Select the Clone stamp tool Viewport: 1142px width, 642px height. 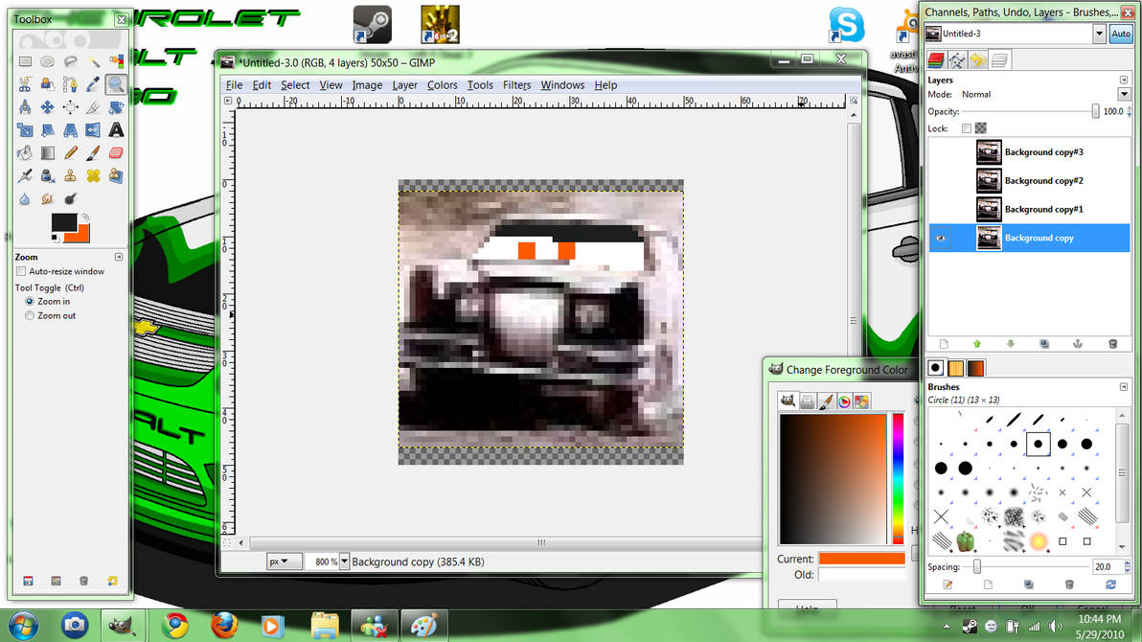click(x=70, y=175)
